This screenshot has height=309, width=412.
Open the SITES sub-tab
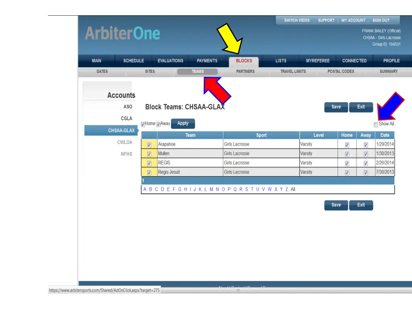point(150,72)
